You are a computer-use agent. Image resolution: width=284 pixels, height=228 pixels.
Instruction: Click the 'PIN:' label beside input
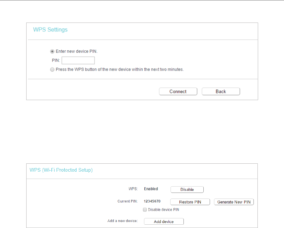(x=56, y=60)
